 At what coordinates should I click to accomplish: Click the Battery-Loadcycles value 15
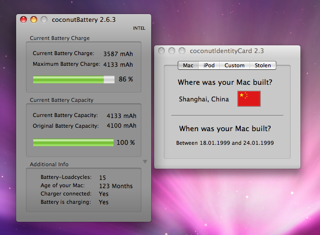tap(102, 177)
